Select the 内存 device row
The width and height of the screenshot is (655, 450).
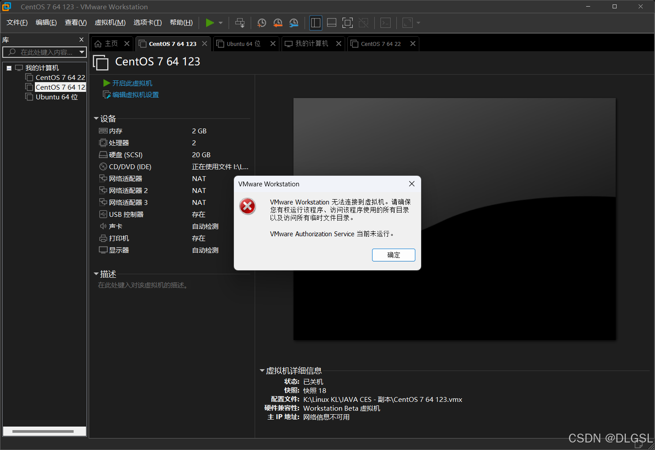point(174,131)
